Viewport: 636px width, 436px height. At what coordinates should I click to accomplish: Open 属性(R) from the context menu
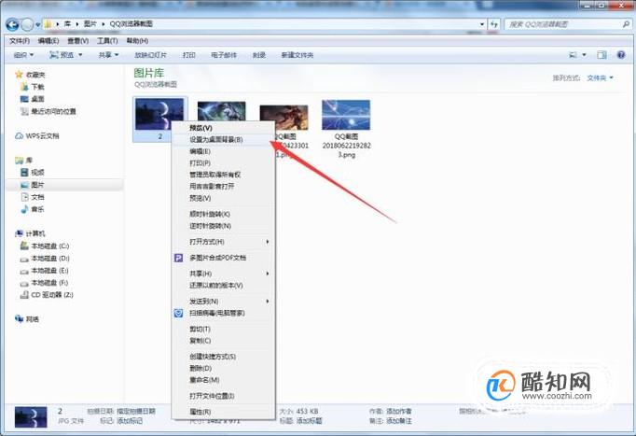click(224, 412)
